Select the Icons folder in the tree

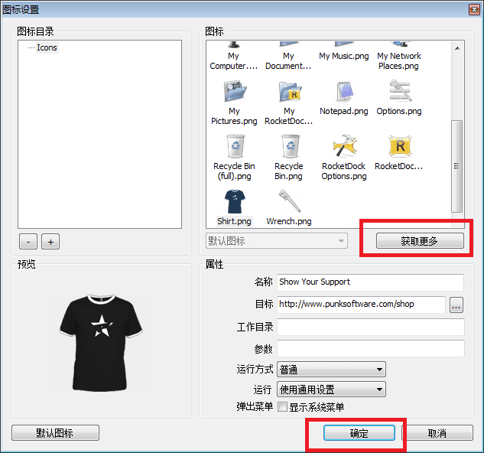tap(47, 47)
